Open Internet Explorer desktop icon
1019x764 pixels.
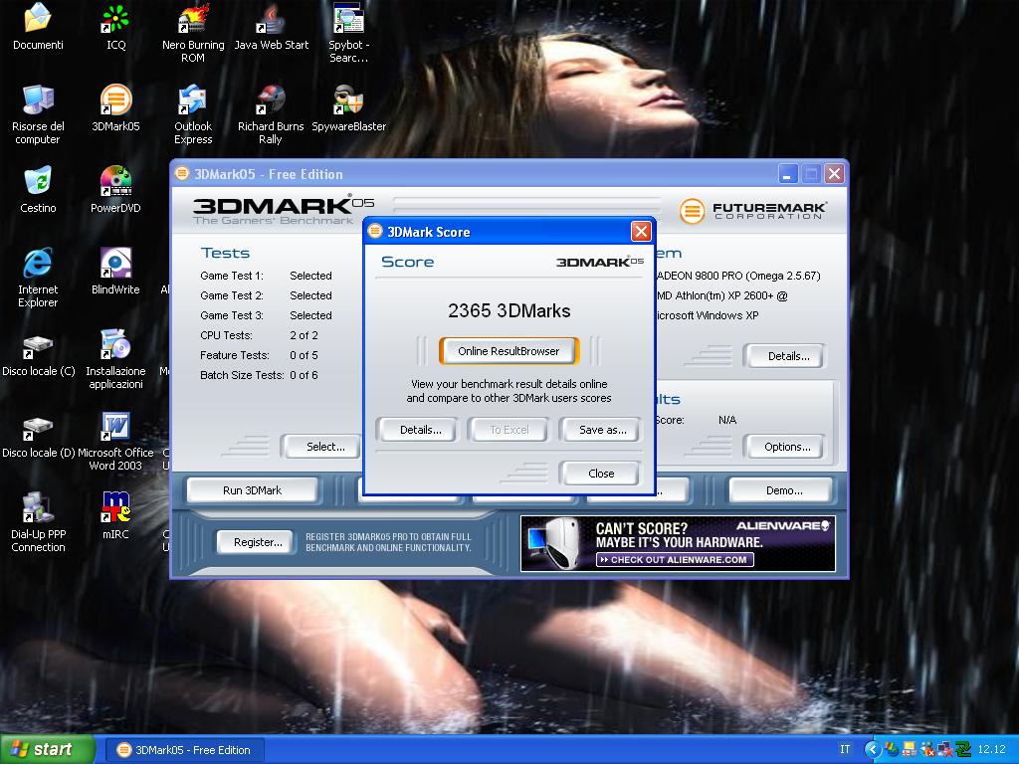[x=38, y=279]
